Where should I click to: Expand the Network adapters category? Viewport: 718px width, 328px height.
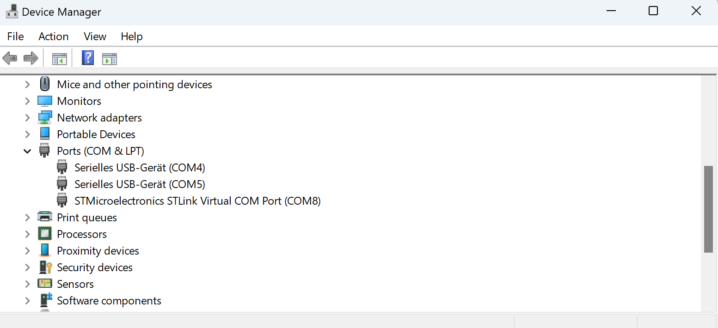tap(27, 117)
